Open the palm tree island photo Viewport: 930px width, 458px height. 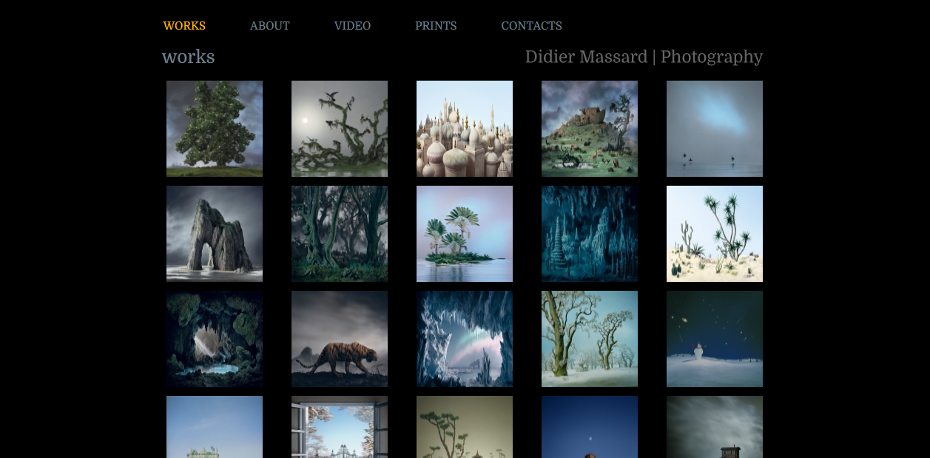pyautogui.click(x=465, y=234)
